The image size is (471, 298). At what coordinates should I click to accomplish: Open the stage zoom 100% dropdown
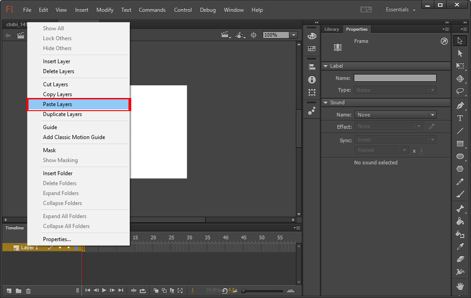294,35
